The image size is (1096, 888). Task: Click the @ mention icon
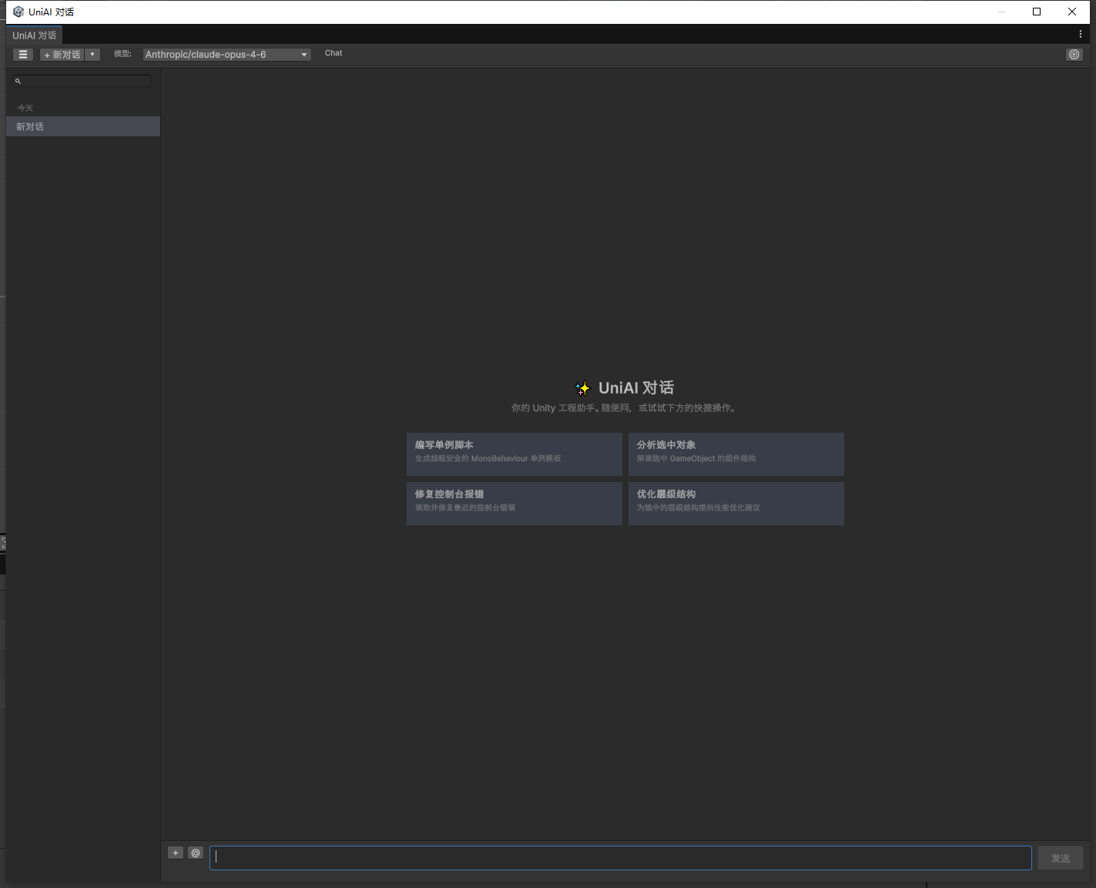[x=196, y=853]
